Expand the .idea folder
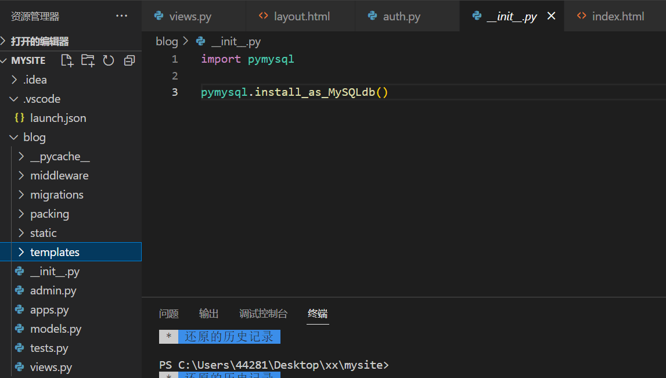666x378 pixels. click(35, 80)
